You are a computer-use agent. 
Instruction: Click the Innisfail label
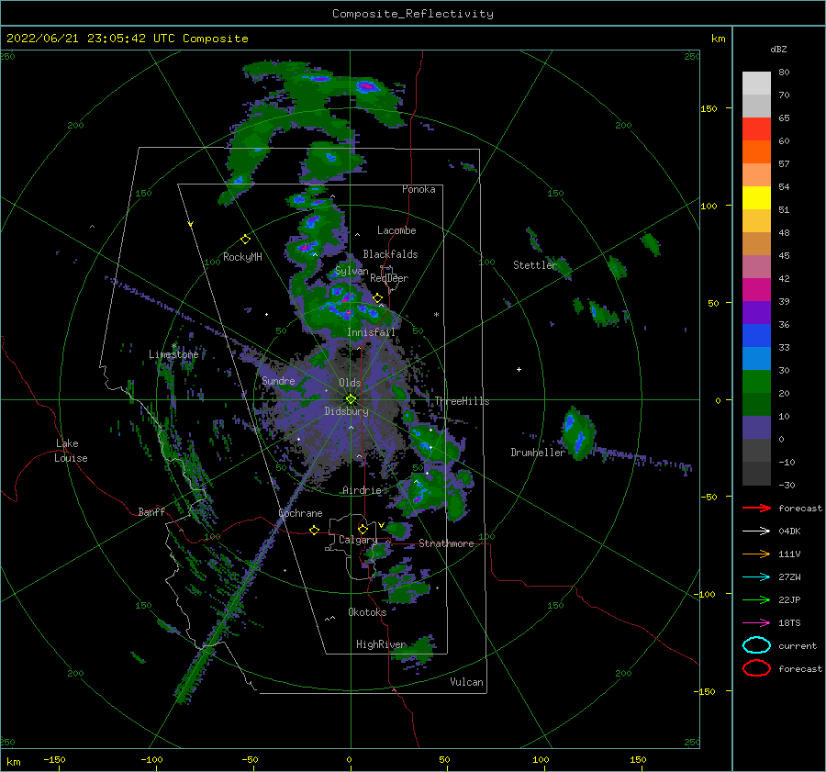coord(371,332)
